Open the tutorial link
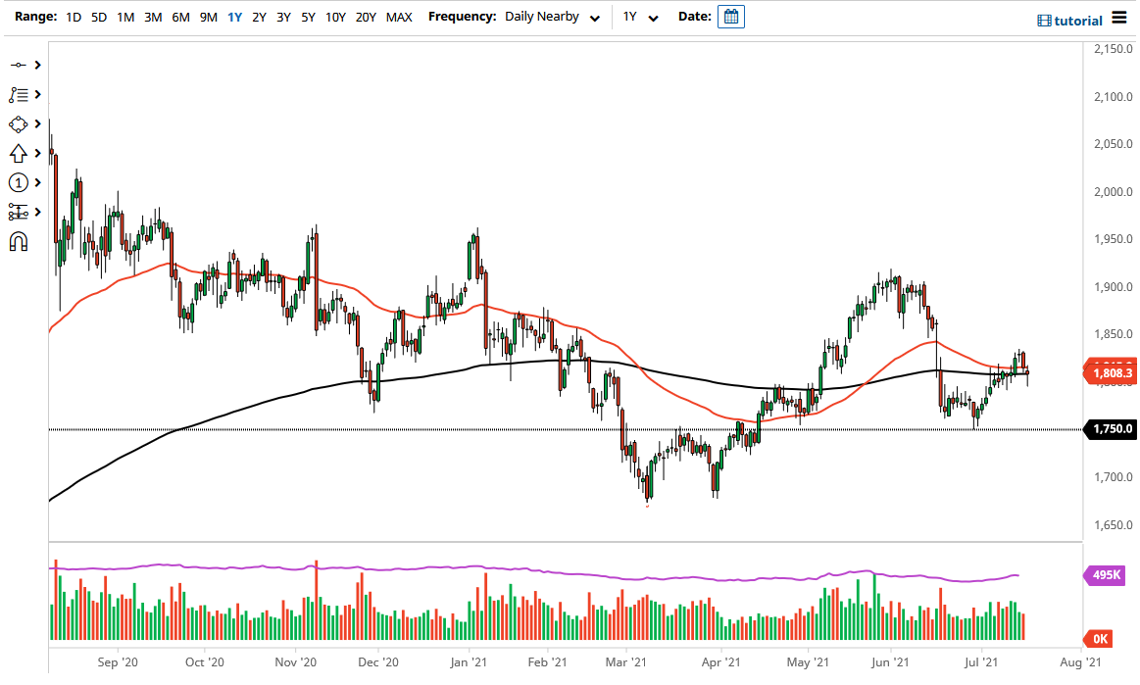 [x=1069, y=21]
